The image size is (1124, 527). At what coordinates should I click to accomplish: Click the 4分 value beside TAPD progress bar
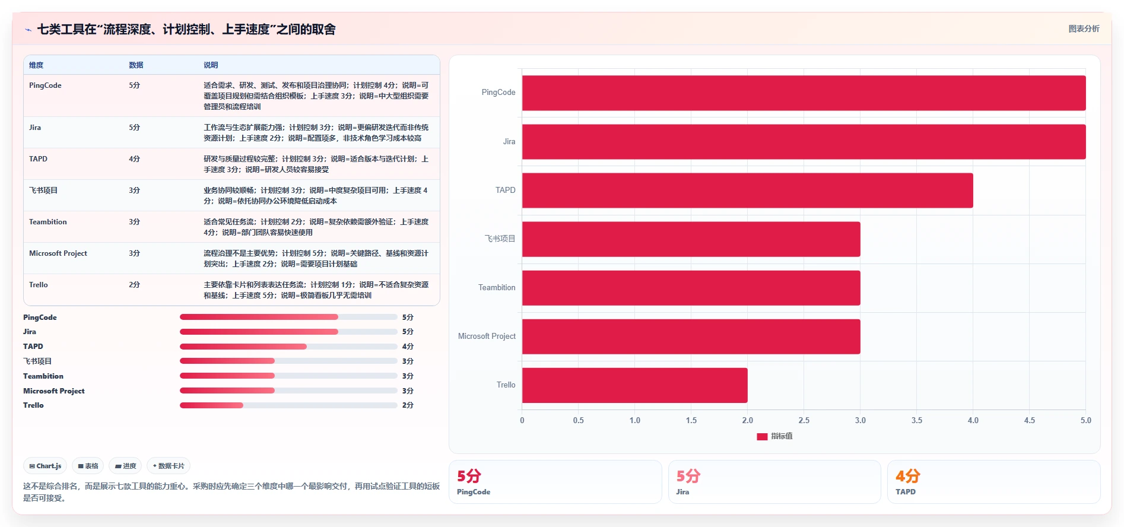pos(408,347)
